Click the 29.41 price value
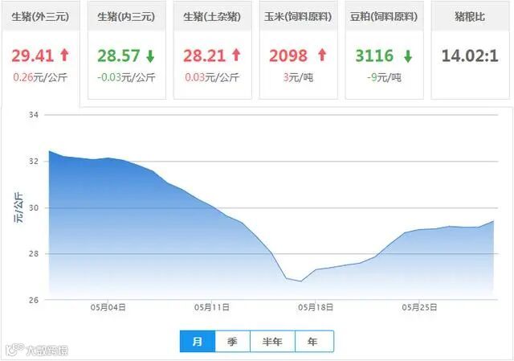Screen dimensions: 514x361 tap(32, 55)
